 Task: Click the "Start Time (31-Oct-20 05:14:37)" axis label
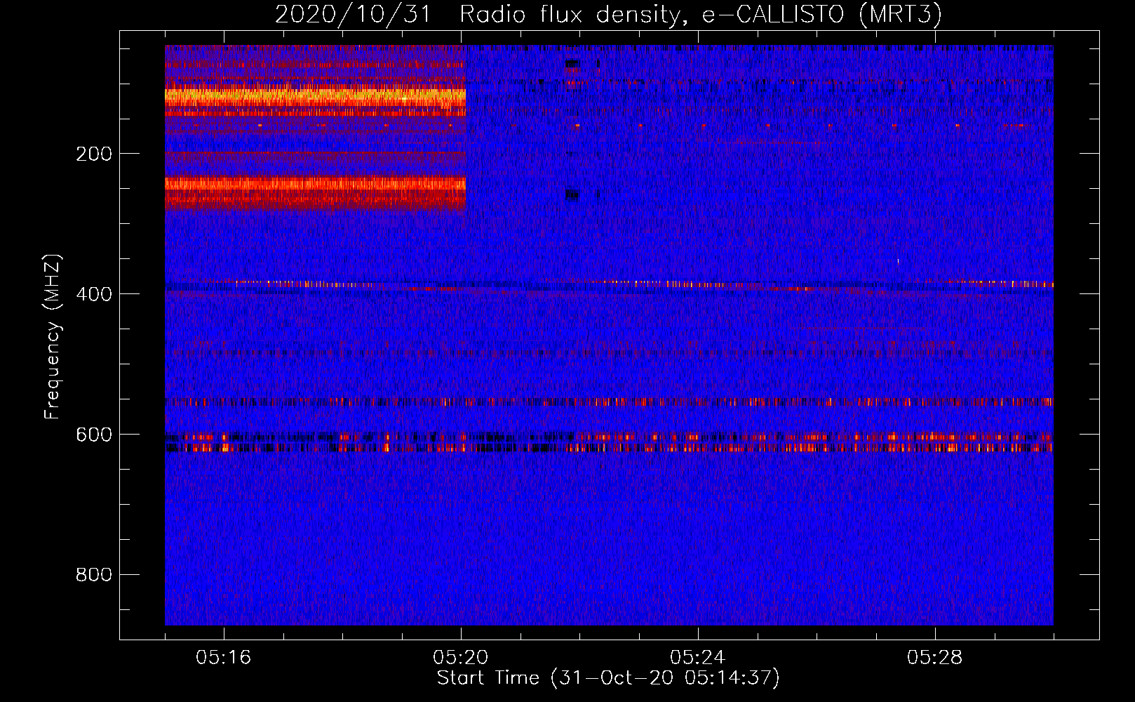coord(608,678)
